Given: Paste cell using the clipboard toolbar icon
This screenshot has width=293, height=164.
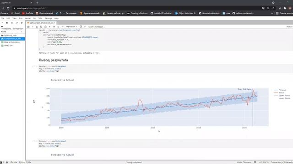Looking at the screenshot, I should pos(45,27).
